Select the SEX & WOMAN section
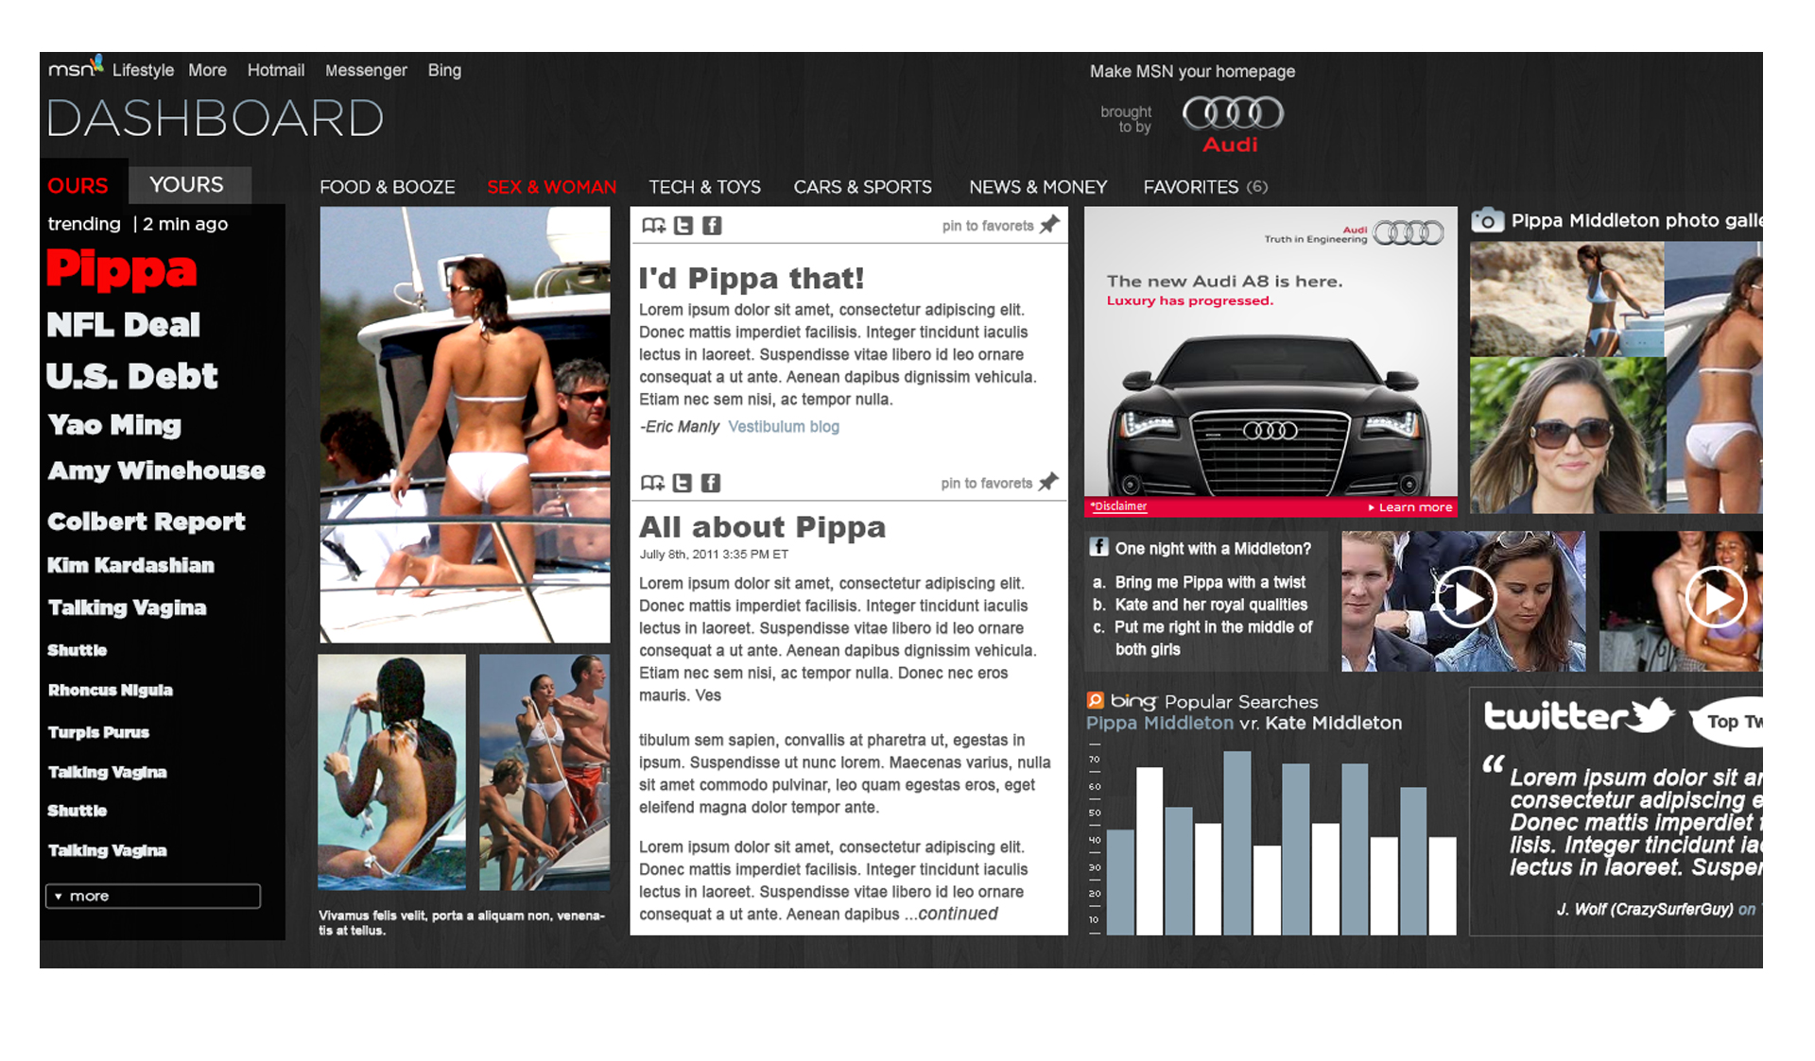 [552, 187]
